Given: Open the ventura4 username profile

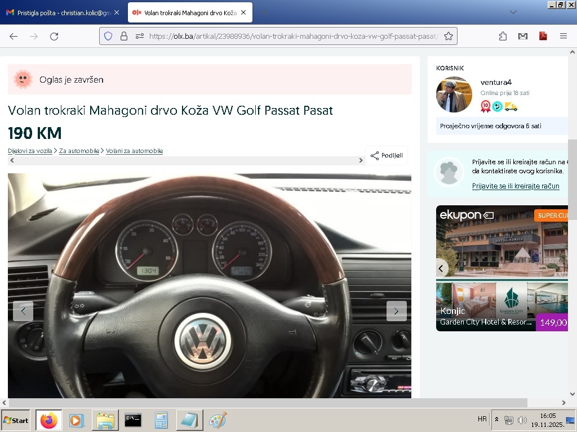Looking at the screenshot, I should [x=496, y=82].
